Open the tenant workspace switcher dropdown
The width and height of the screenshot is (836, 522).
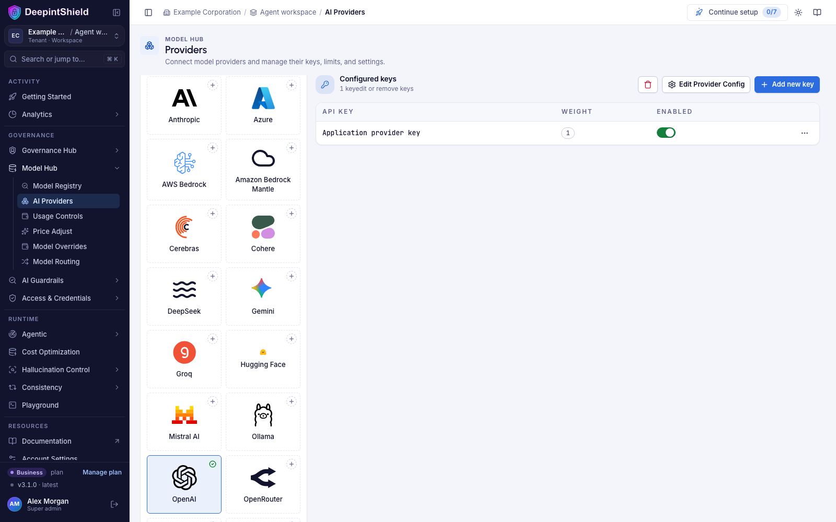[x=65, y=35]
